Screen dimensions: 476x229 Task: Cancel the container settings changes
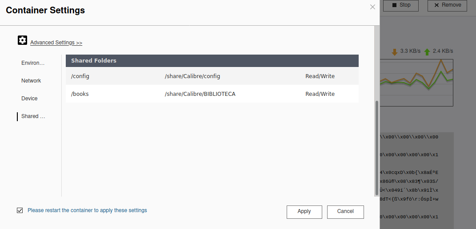pos(345,212)
